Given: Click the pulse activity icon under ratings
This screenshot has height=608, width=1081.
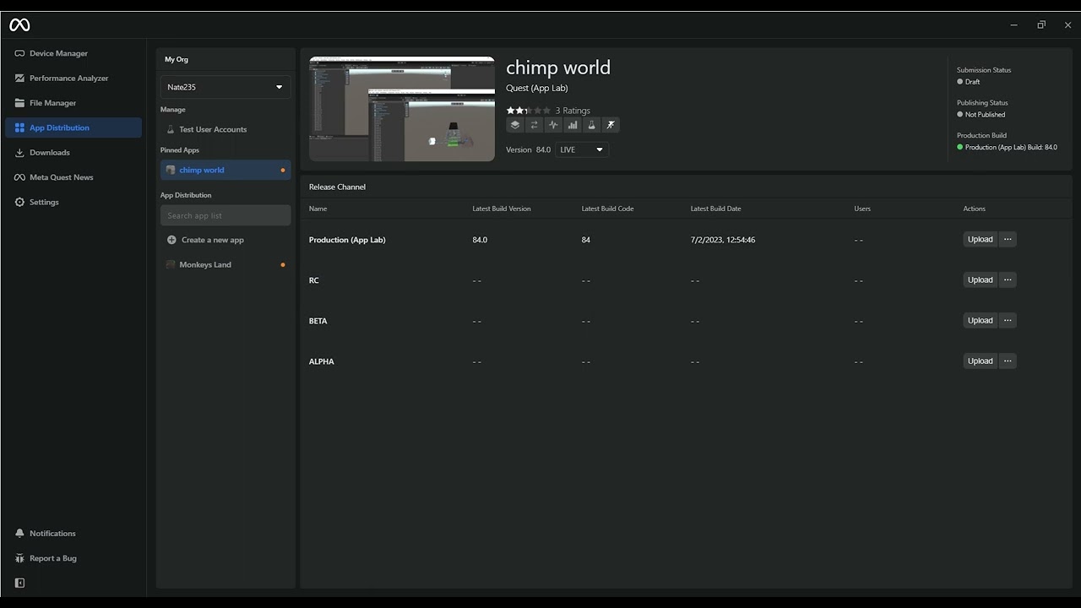Looking at the screenshot, I should point(553,125).
